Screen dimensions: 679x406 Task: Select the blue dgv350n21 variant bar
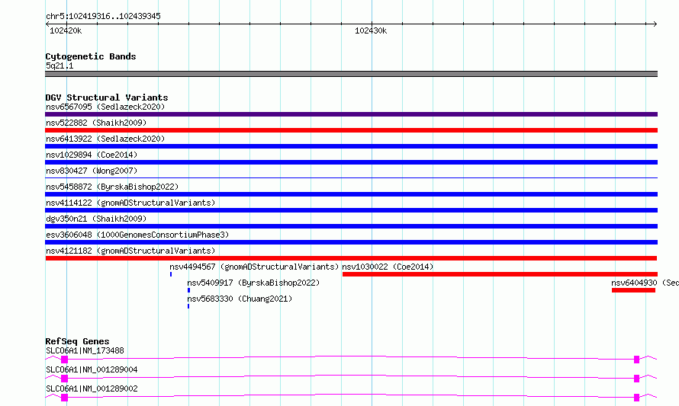click(351, 226)
